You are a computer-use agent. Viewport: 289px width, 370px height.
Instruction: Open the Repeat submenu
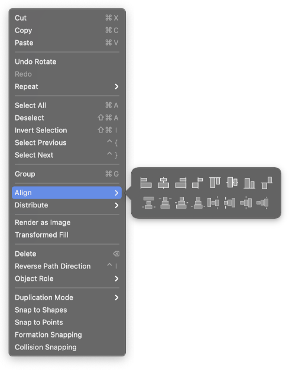point(67,87)
